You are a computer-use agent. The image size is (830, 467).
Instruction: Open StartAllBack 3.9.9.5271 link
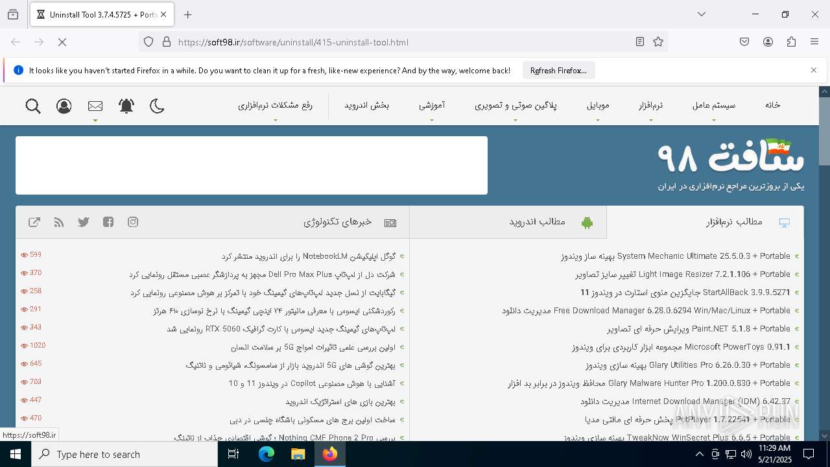(x=685, y=293)
